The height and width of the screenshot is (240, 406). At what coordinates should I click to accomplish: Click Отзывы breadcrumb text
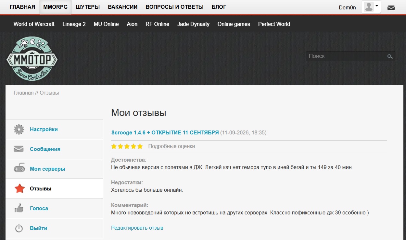[x=49, y=93]
